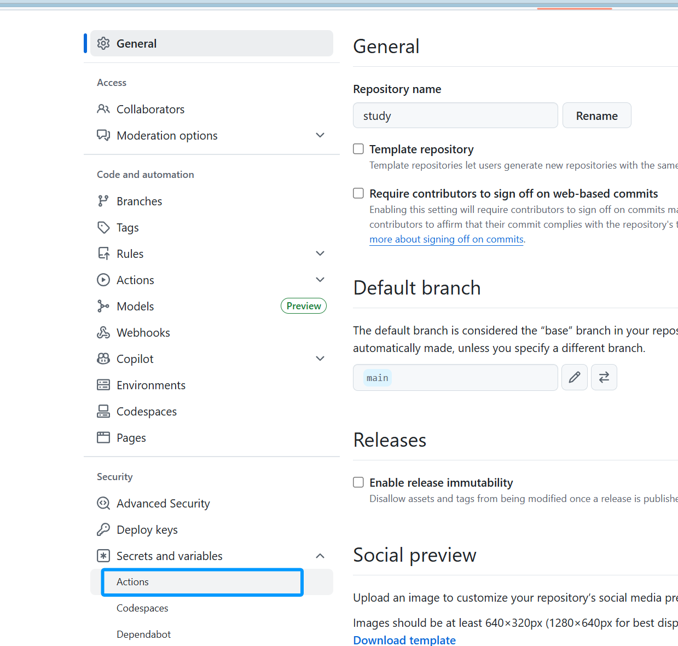Expand the Rules section chevron

click(x=320, y=253)
